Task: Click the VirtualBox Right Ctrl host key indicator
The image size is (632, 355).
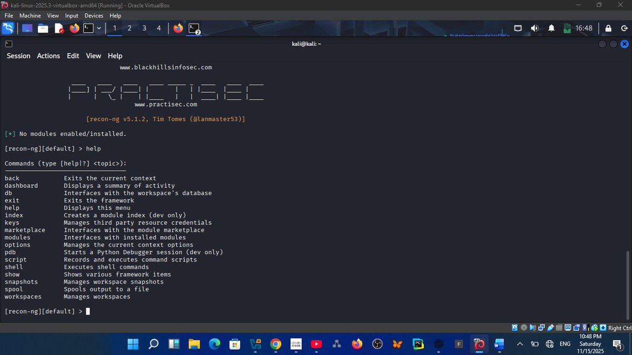Action: click(x=619, y=328)
